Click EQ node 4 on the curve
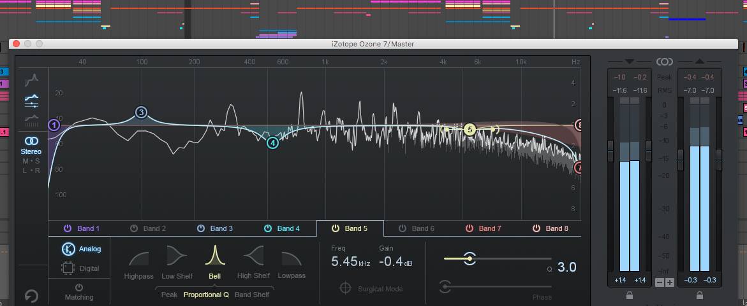Viewport: 747px width, 306px height. [x=272, y=143]
